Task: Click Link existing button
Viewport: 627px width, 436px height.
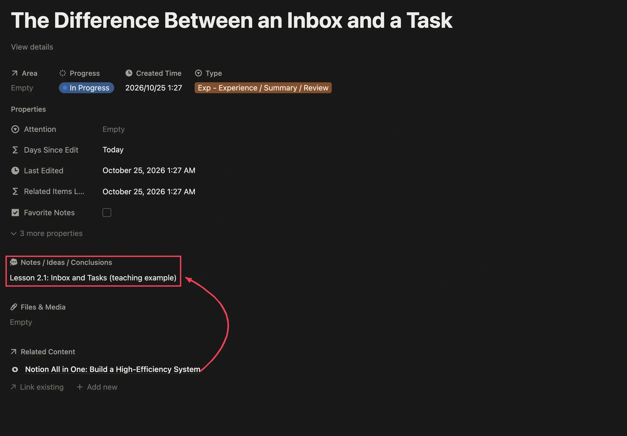Action: pos(37,387)
